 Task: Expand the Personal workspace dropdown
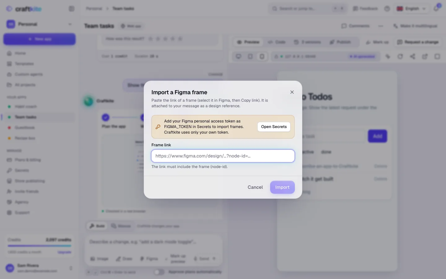pyautogui.click(x=39, y=24)
